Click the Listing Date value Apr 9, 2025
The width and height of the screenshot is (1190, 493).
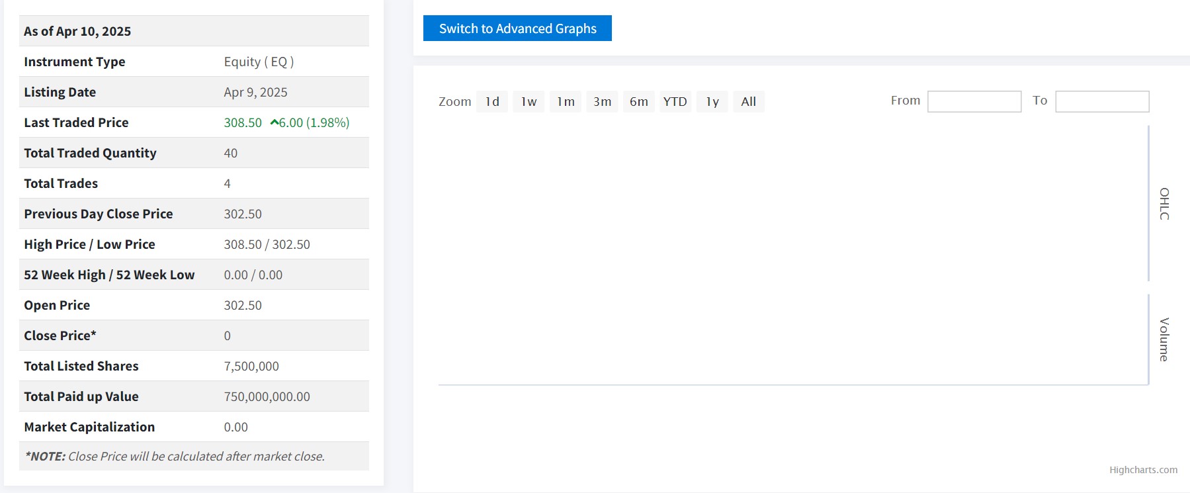(255, 92)
